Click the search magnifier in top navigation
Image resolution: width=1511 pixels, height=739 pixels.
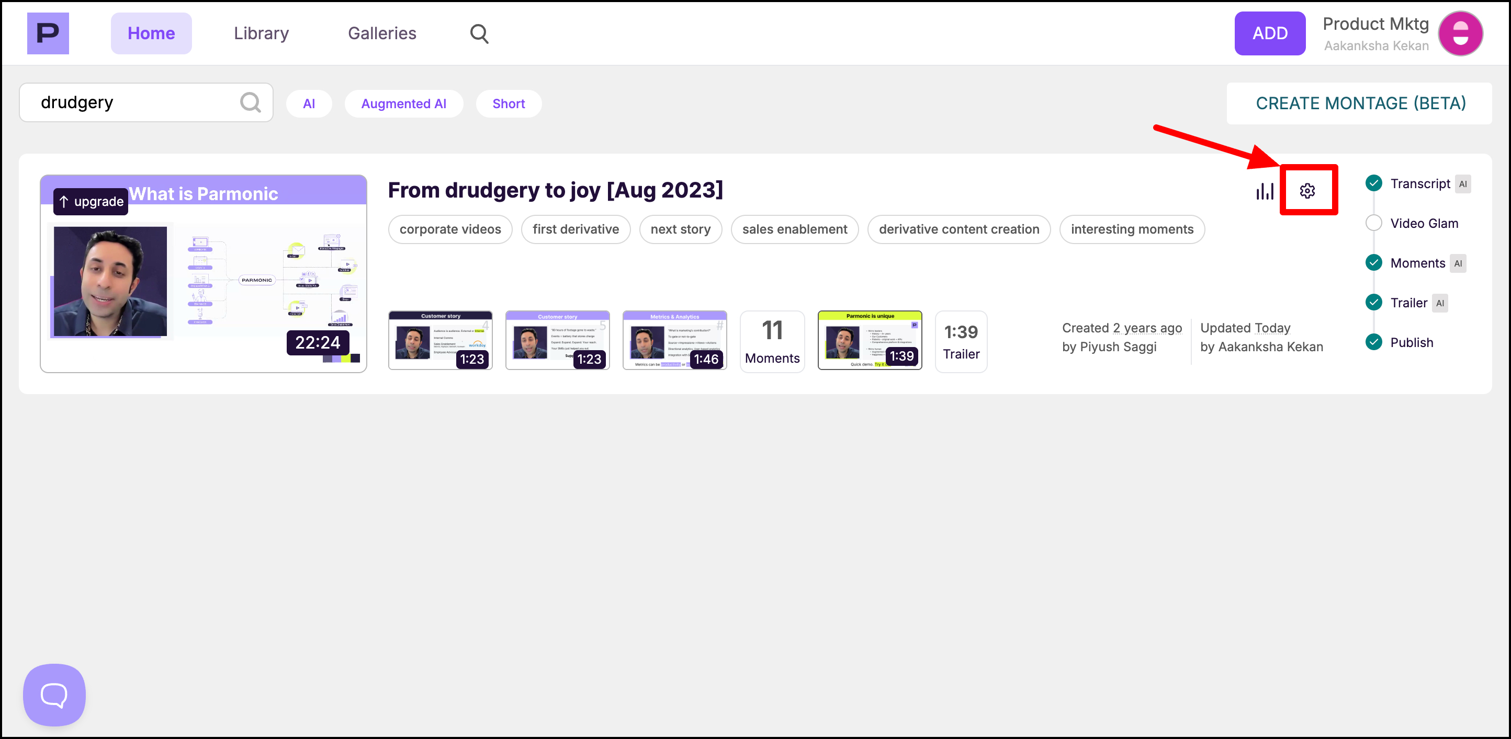(x=479, y=33)
